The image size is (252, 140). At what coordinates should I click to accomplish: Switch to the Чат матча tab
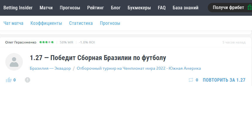(x=13, y=23)
